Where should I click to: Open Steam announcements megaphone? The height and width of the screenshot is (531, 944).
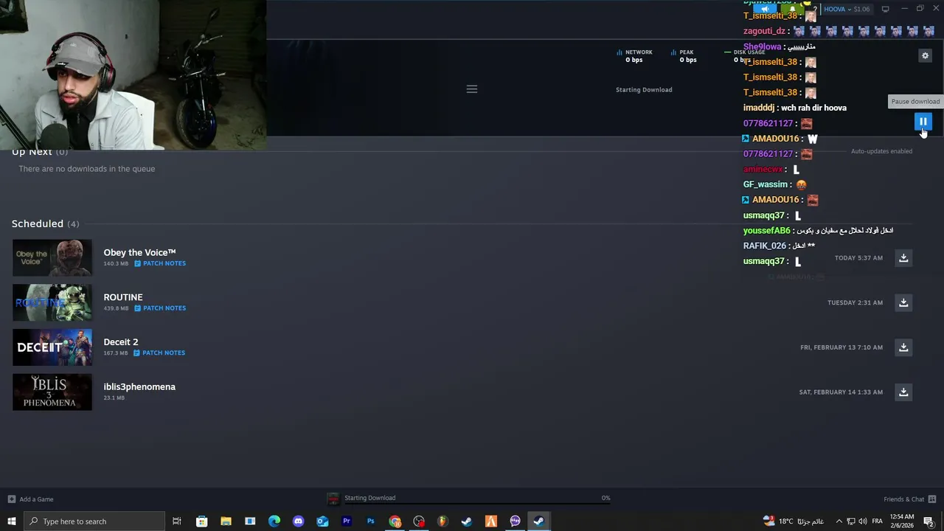(766, 9)
